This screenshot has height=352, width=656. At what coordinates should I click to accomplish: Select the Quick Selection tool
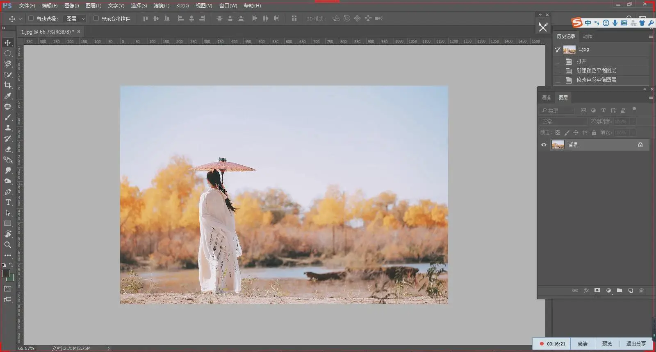point(8,74)
